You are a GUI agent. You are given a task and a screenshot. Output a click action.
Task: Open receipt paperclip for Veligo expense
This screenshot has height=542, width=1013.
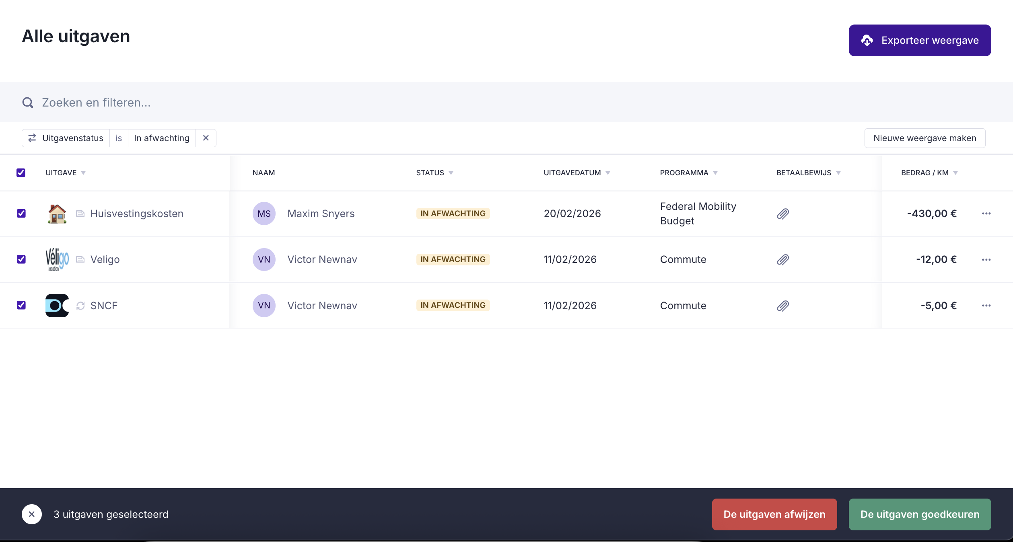tap(782, 260)
